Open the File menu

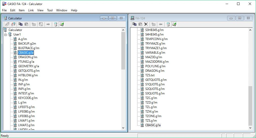click(x=4, y=10)
